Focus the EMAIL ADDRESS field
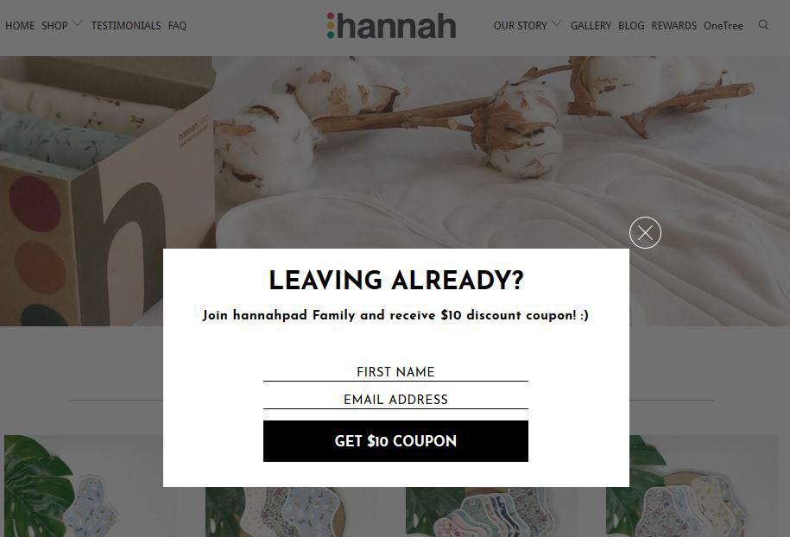790x537 pixels. point(395,400)
